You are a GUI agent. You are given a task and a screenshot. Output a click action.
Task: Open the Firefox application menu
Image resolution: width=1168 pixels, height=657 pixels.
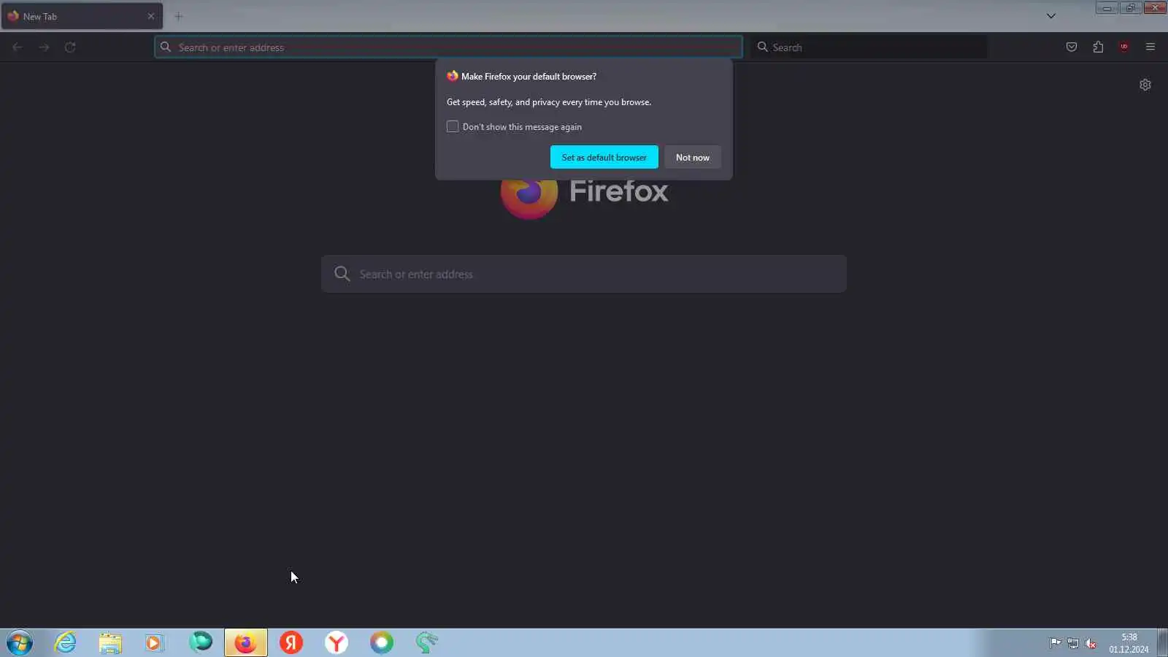click(x=1150, y=47)
